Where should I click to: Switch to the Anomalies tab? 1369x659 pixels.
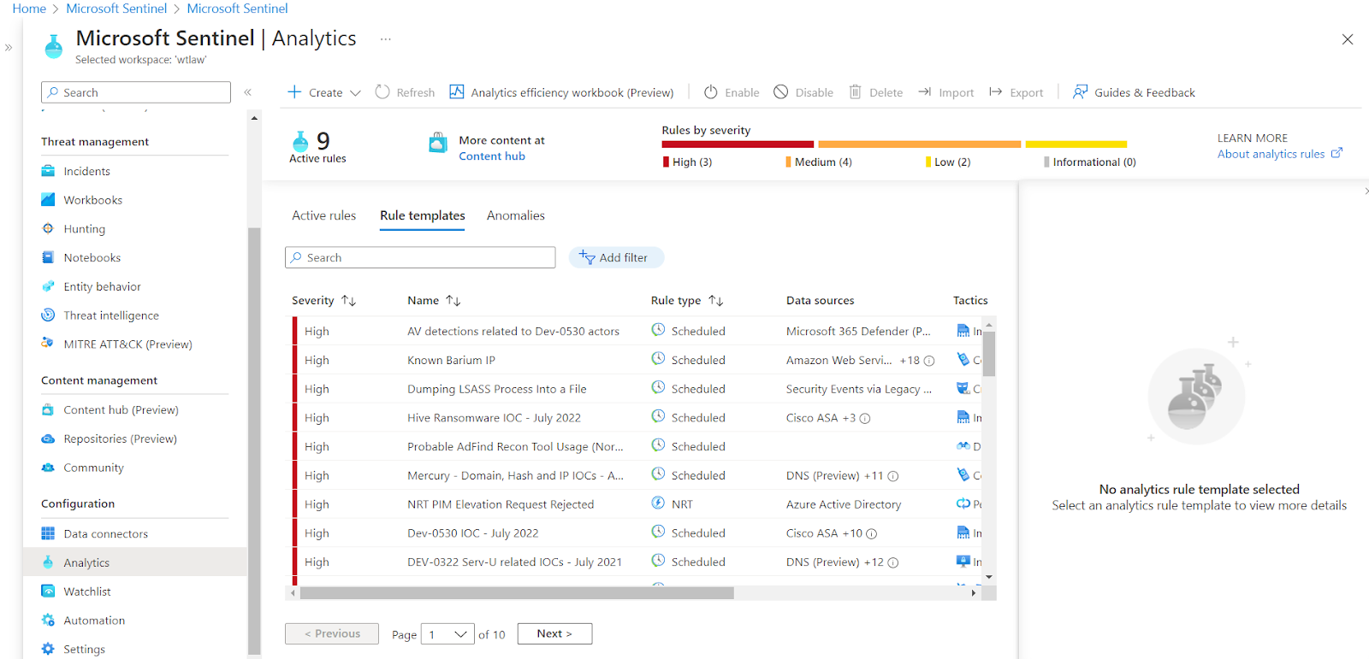[x=516, y=215]
